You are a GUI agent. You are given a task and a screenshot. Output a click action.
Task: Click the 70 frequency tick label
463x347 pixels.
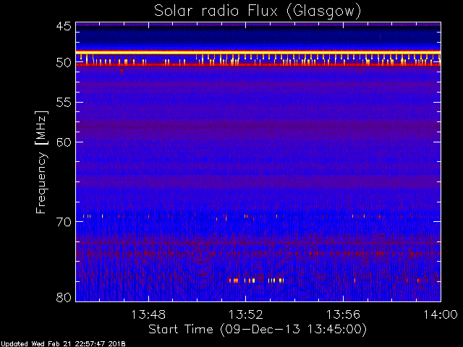pos(64,222)
